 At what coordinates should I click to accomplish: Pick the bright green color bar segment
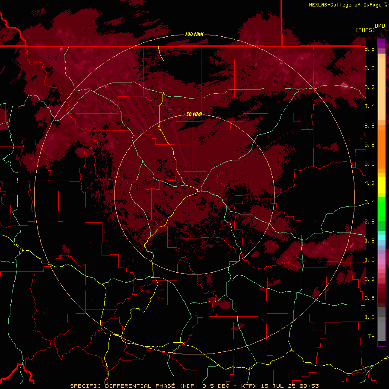pyautogui.click(x=382, y=209)
